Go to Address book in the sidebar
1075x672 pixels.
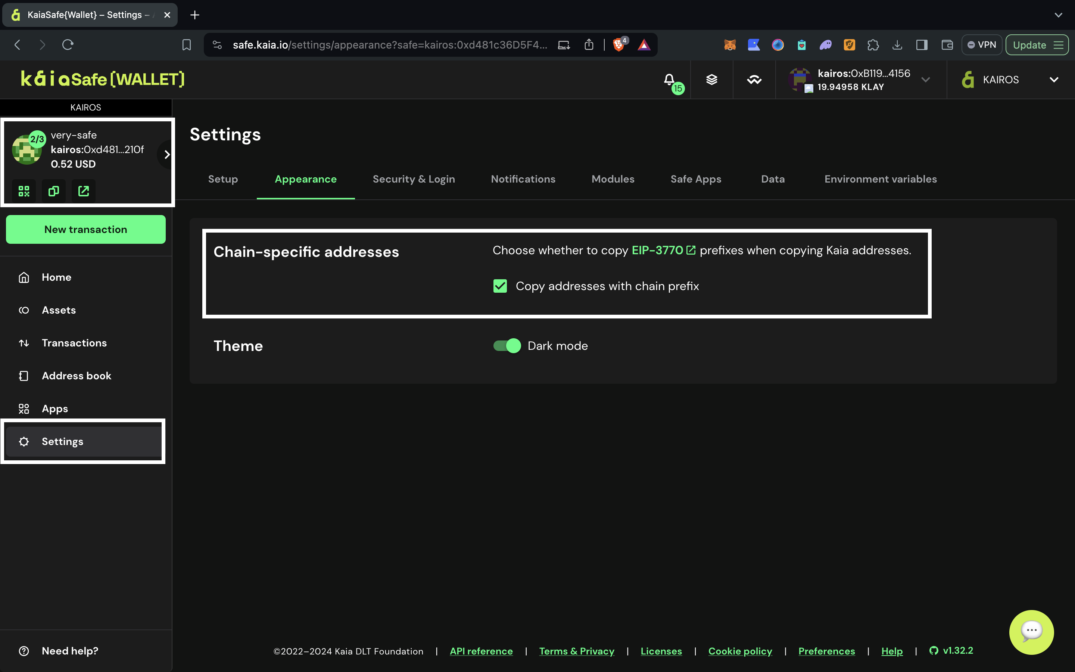77,376
